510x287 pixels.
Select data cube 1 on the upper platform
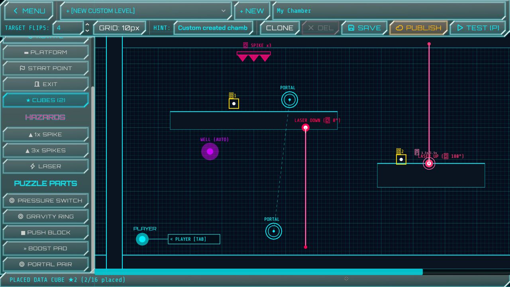[234, 104]
